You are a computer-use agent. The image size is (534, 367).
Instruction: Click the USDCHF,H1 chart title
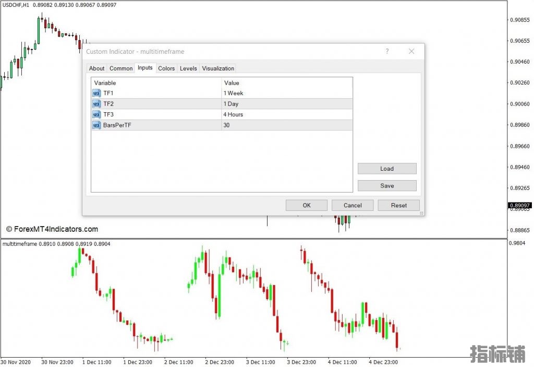[x=16, y=5]
